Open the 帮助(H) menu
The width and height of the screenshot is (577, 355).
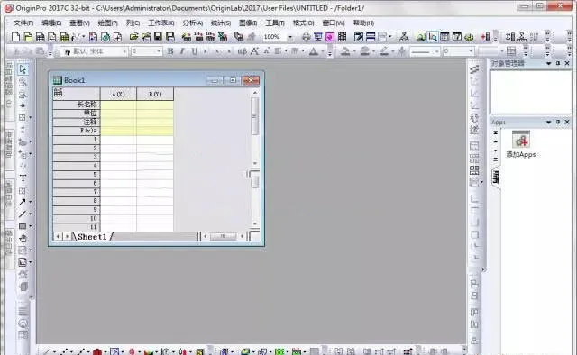(x=363, y=23)
